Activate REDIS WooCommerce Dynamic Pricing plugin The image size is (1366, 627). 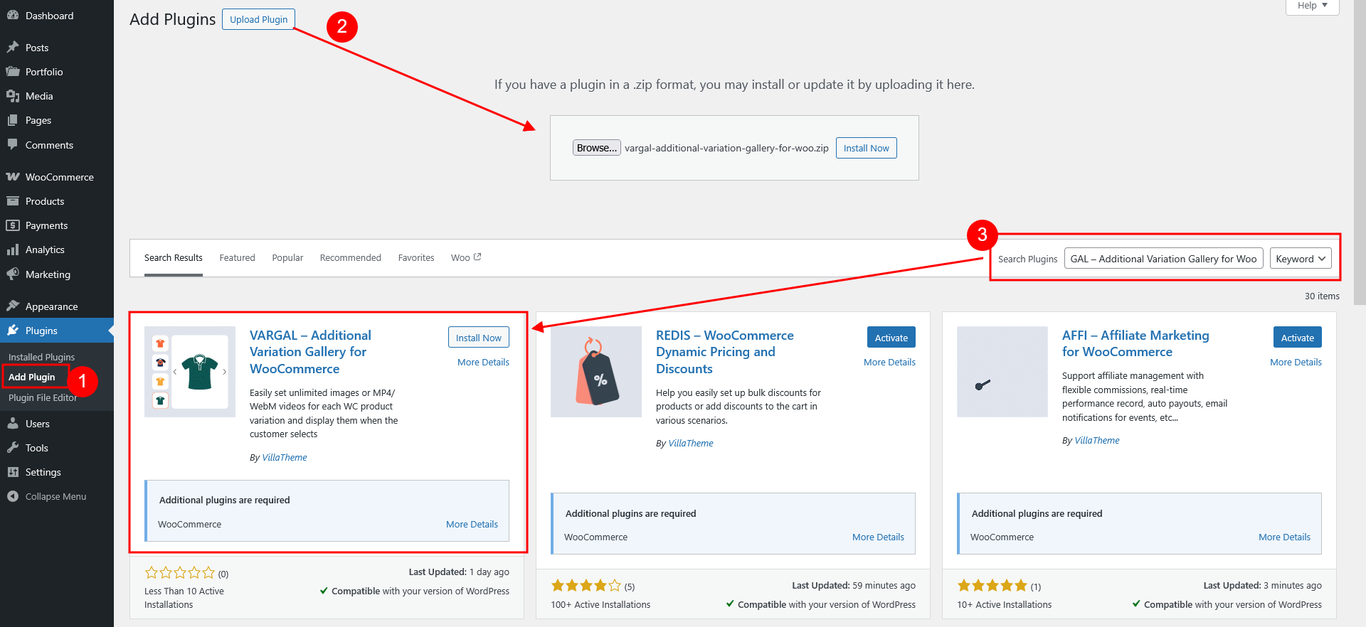click(x=891, y=338)
